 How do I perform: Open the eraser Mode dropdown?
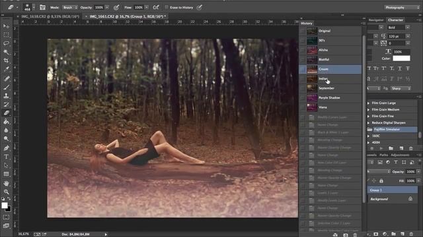pos(70,7)
